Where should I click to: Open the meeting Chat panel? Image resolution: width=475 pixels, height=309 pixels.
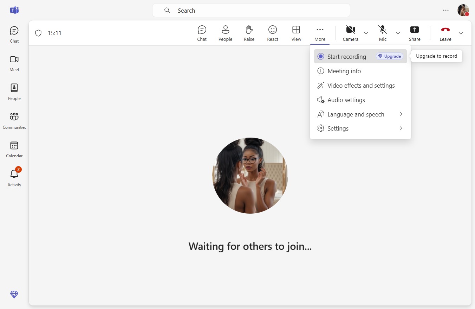pyautogui.click(x=202, y=33)
